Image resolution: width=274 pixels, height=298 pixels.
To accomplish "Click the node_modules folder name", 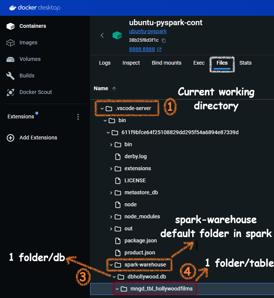I will (142, 216).
